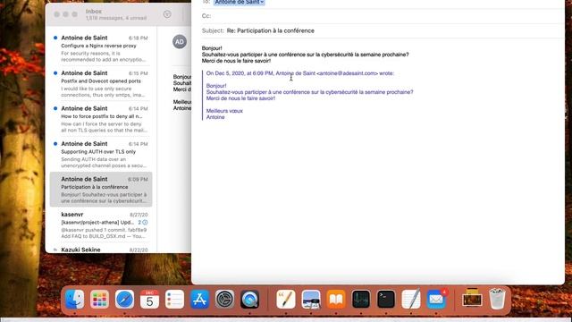Launch Safari from the Dock
This screenshot has height=322, width=572.
coord(125,300)
